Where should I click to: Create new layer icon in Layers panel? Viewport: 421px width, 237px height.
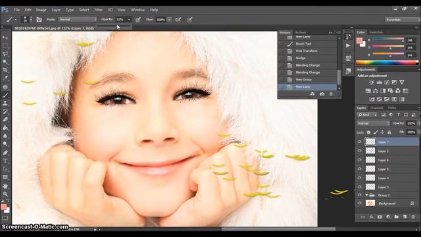coord(405,217)
